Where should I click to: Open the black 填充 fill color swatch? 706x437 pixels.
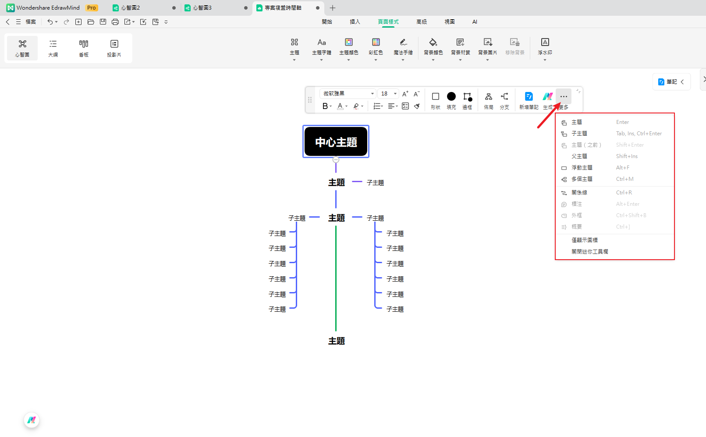pyautogui.click(x=451, y=97)
